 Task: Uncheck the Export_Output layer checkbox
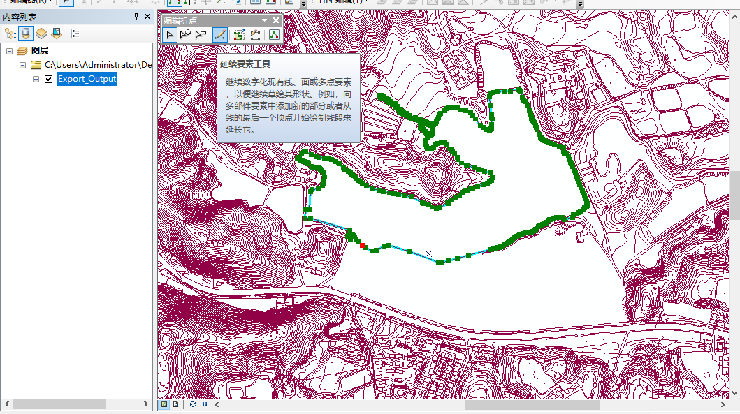[48, 79]
